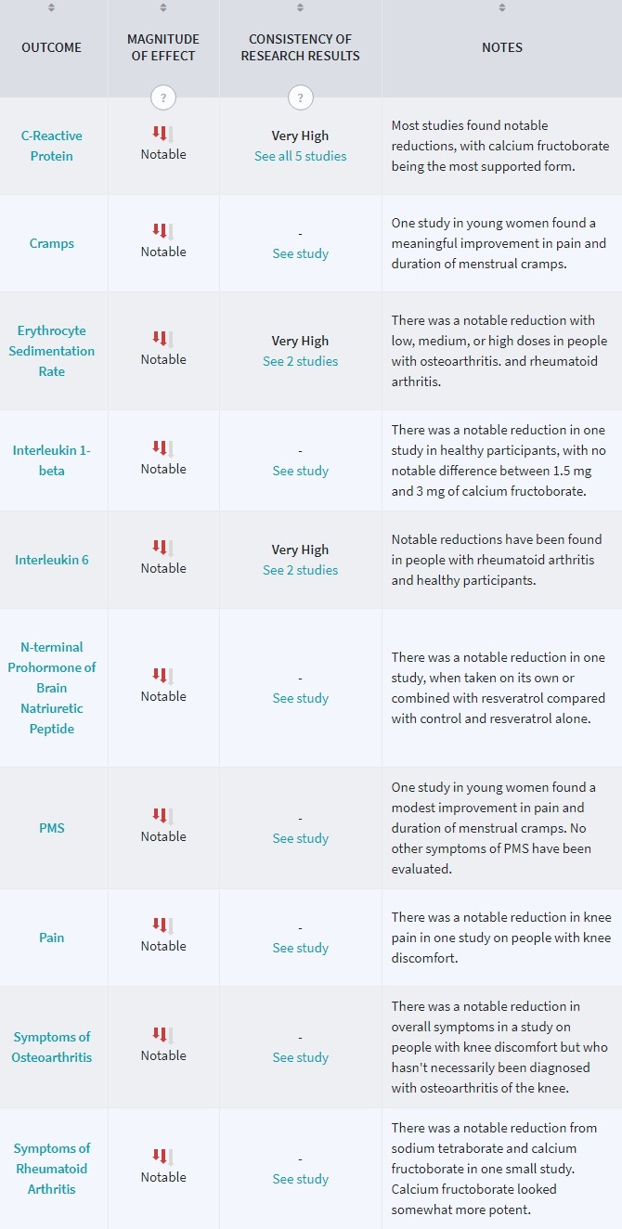Click red down-arrow icon for C-Reactive Protein

(162, 134)
